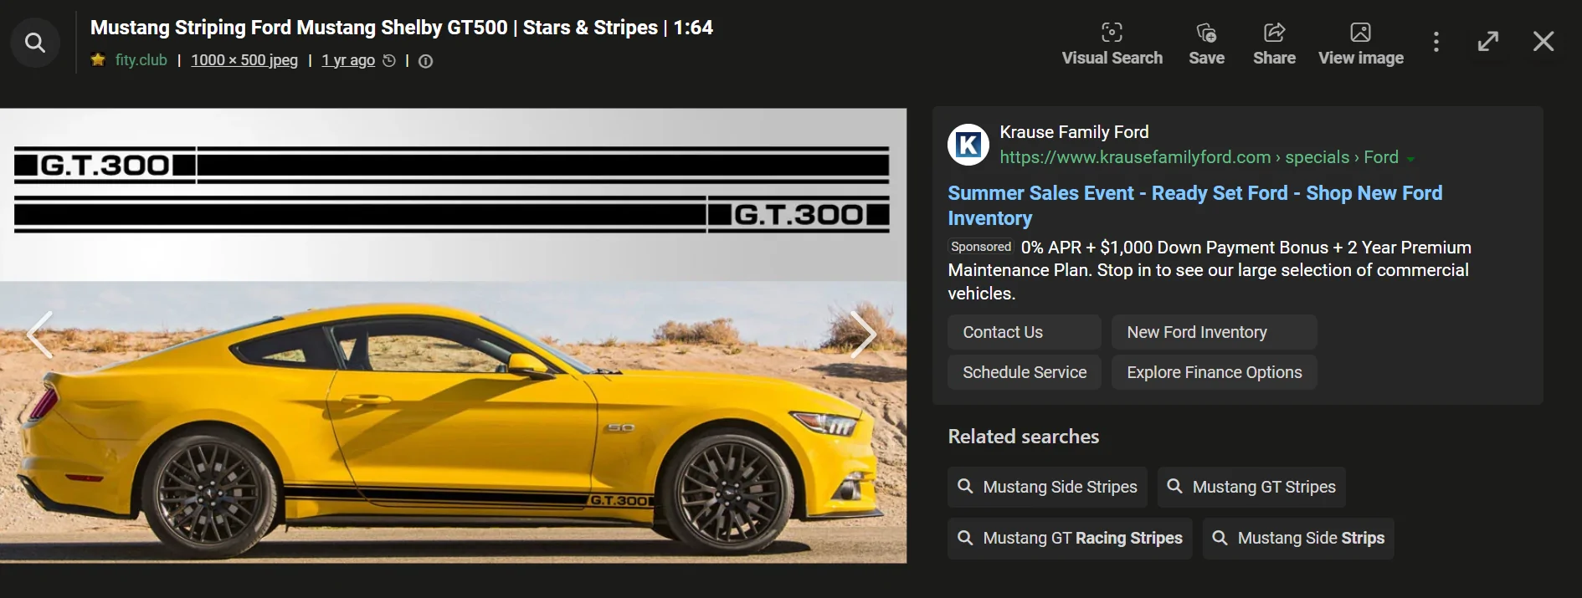Search Mustang Side Stripes related query

click(x=1047, y=487)
